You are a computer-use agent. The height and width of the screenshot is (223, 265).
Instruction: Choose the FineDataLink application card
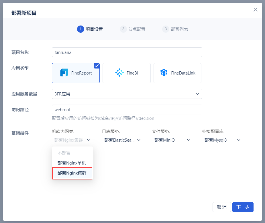(177, 73)
